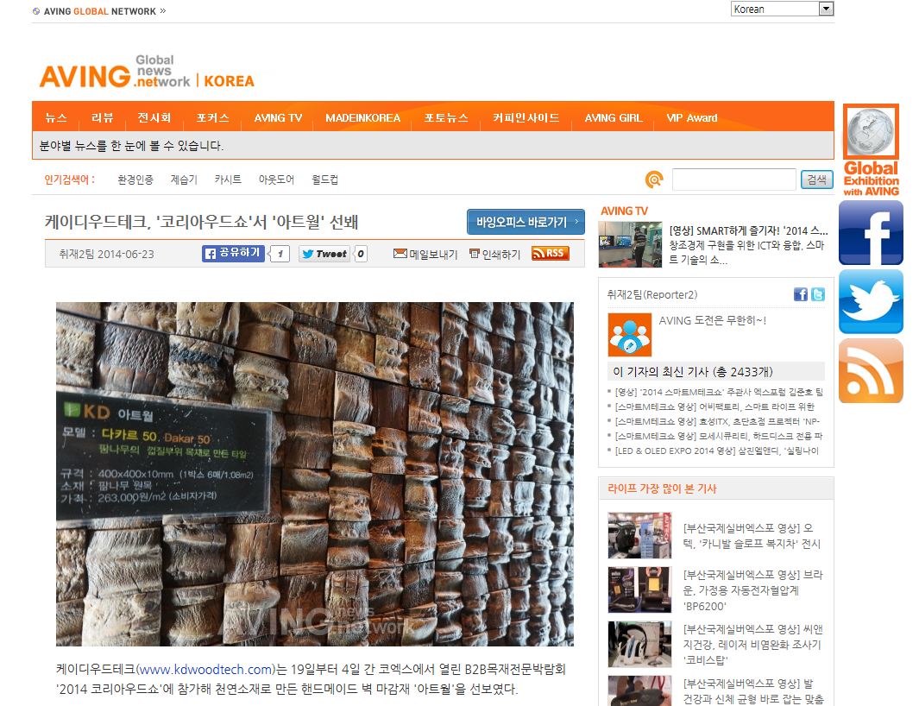Click the 바잉오피스 바로가기 button
The image size is (919, 706).
click(x=525, y=223)
